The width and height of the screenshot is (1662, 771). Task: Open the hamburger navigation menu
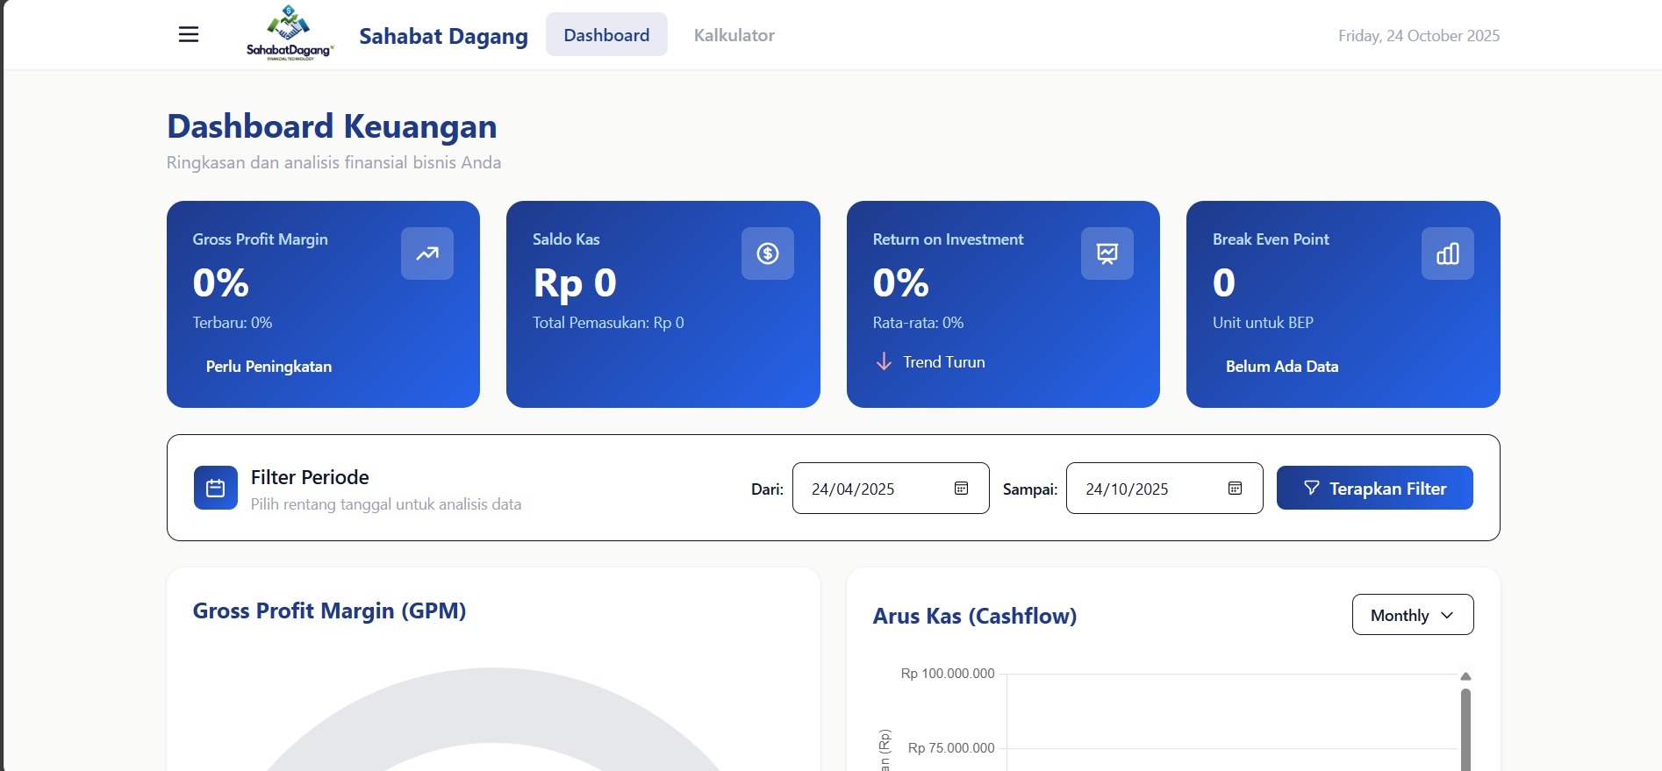point(189,35)
